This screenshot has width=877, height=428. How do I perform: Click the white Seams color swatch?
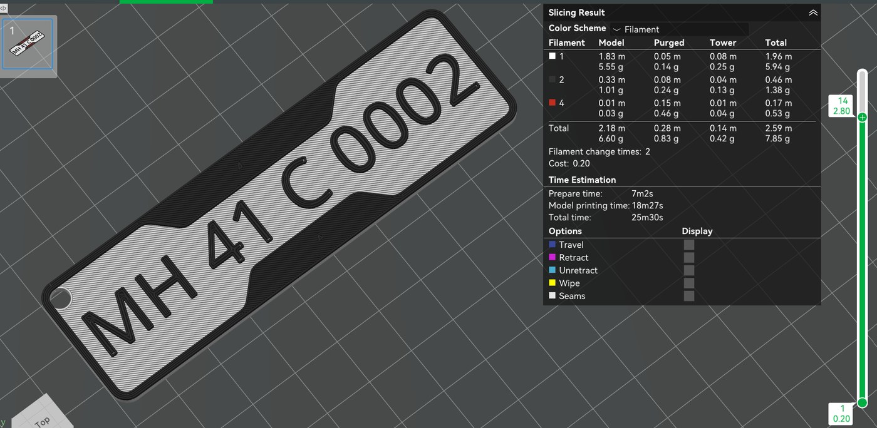pyautogui.click(x=552, y=296)
